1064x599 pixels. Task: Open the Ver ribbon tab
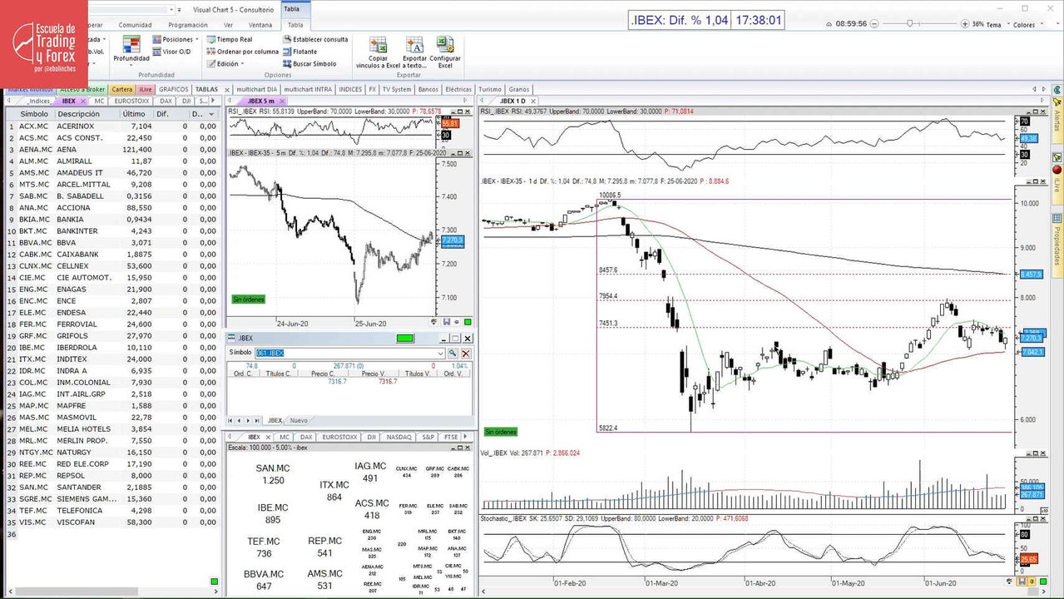(x=228, y=25)
